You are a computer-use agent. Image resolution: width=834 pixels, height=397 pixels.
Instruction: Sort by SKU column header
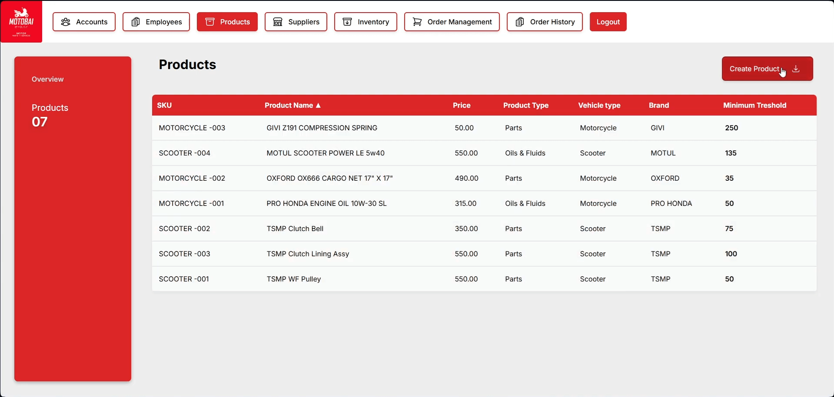point(164,105)
